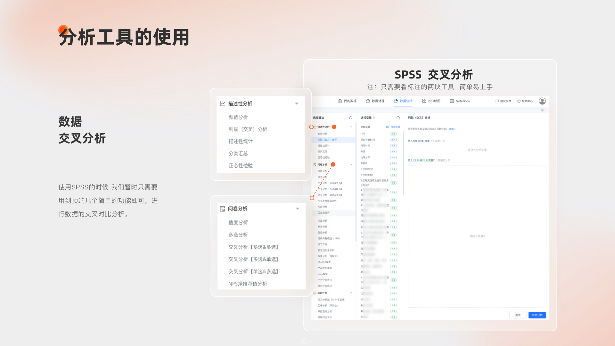The width and height of the screenshot is (615, 346).
Task: Select 分类汇总 in the enlarged card
Action: pyautogui.click(x=238, y=153)
